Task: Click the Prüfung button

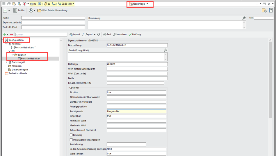Action: click(x=135, y=35)
